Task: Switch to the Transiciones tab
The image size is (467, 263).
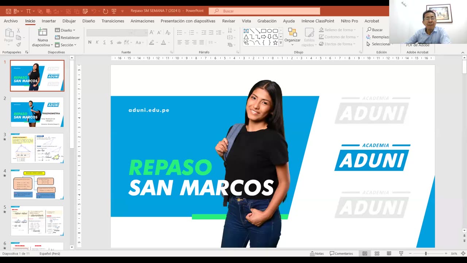Action: tap(113, 21)
